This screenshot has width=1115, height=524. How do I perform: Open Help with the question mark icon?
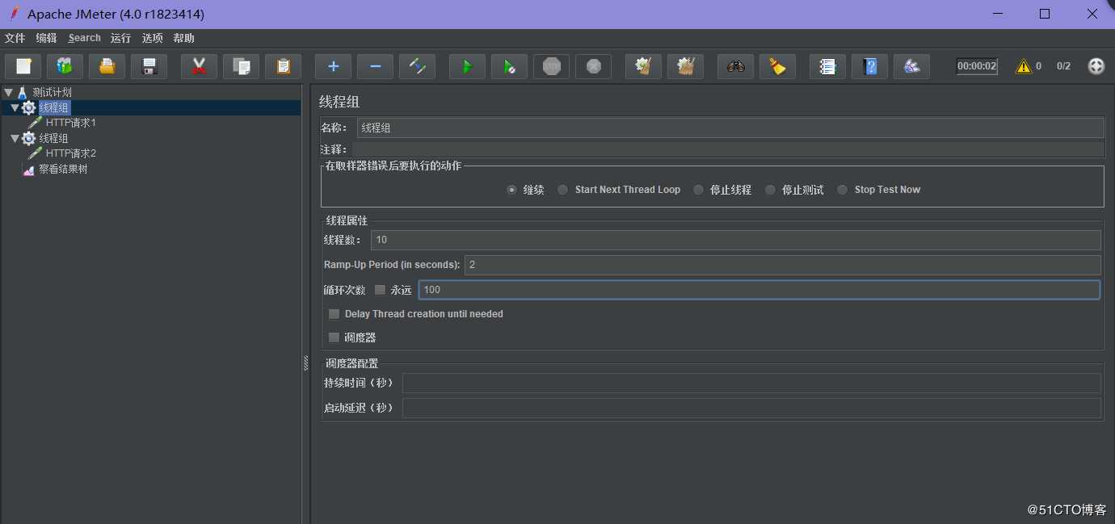[x=869, y=66]
